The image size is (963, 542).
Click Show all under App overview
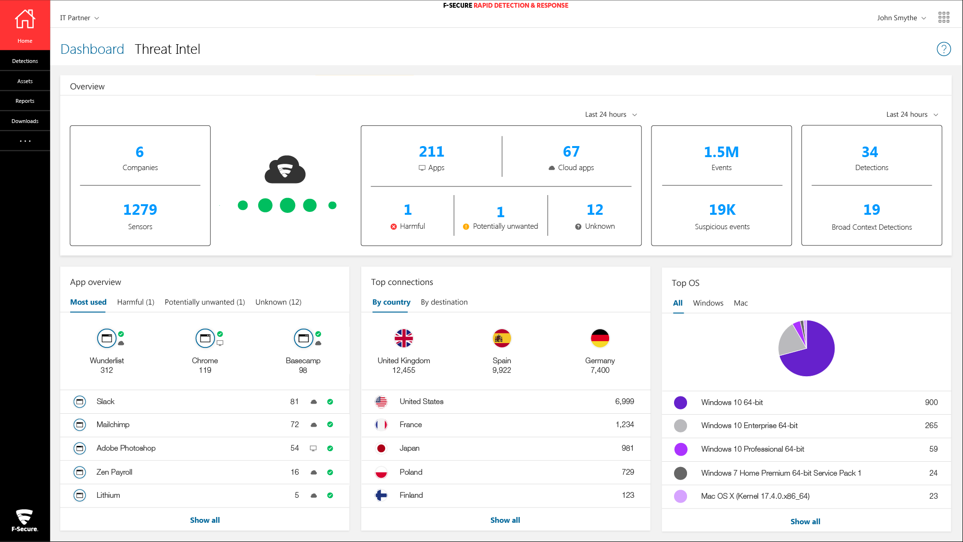tap(205, 520)
